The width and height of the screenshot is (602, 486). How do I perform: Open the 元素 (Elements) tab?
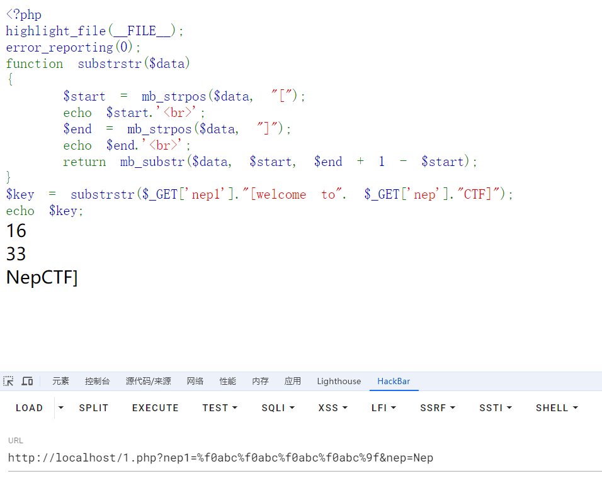point(60,381)
